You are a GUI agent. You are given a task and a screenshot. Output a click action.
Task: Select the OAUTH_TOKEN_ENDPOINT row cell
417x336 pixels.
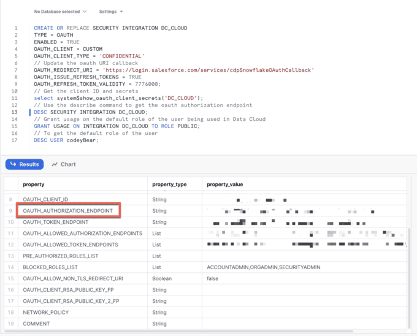pos(56,222)
